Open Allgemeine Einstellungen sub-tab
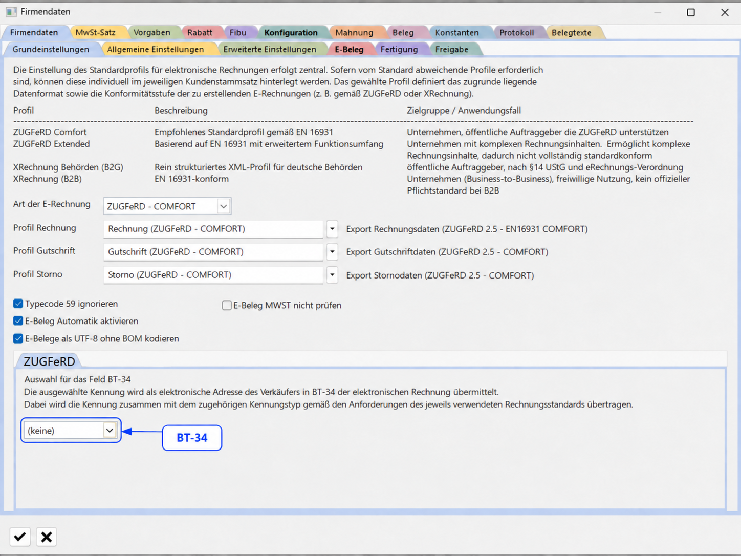This screenshot has width=741, height=556. [x=156, y=49]
